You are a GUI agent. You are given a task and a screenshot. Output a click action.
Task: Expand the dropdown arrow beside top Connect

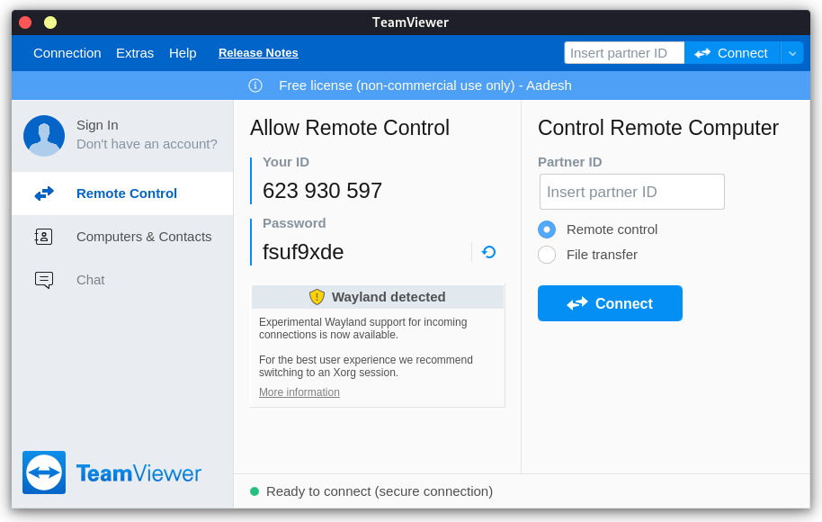792,53
